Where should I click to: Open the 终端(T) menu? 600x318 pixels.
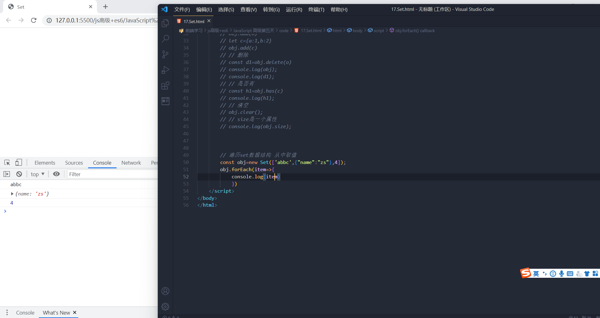[x=316, y=9]
